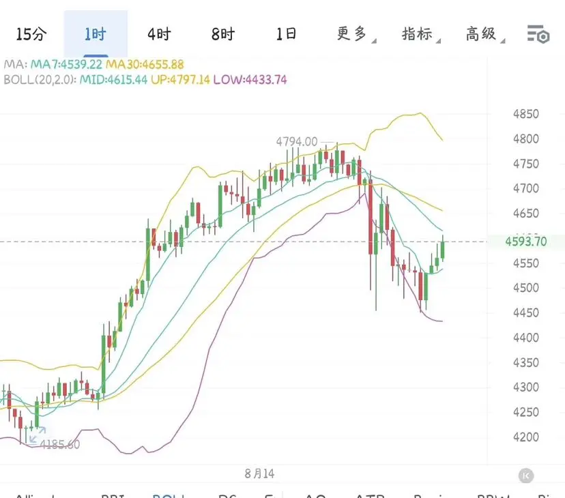The height and width of the screenshot is (498, 565).
Task: Tap the 4700 price axis label
Action: tap(525, 188)
